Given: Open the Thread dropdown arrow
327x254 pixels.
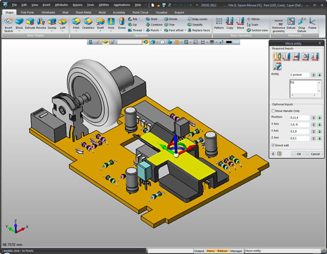Looking at the screenshot, I should click(x=144, y=30).
